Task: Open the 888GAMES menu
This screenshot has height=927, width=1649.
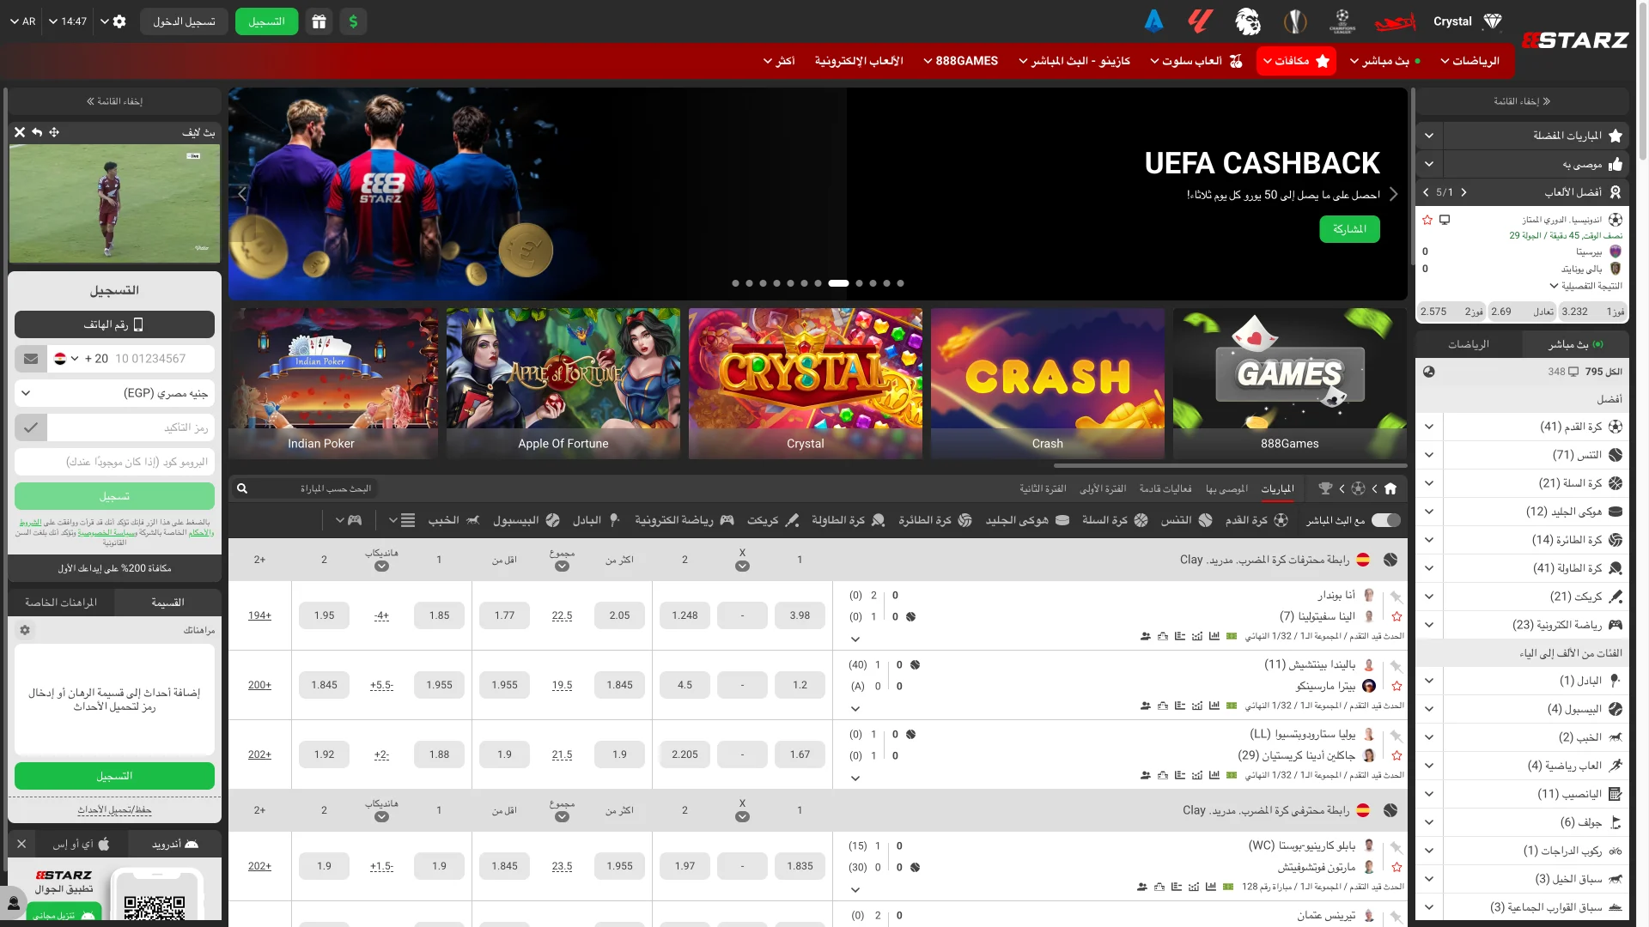Action: click(x=960, y=61)
